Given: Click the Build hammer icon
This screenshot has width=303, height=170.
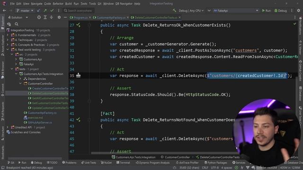Looking at the screenshot, I should [x=174, y=10].
